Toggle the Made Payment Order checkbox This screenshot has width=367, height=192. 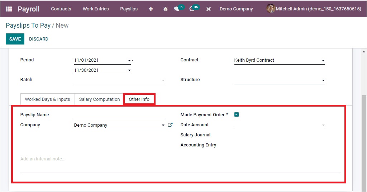coord(237,114)
